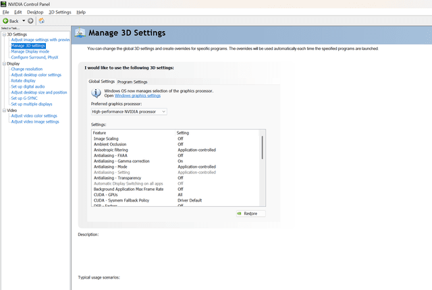
Task: Switch to the Program Settings tab
Action: coord(132,82)
